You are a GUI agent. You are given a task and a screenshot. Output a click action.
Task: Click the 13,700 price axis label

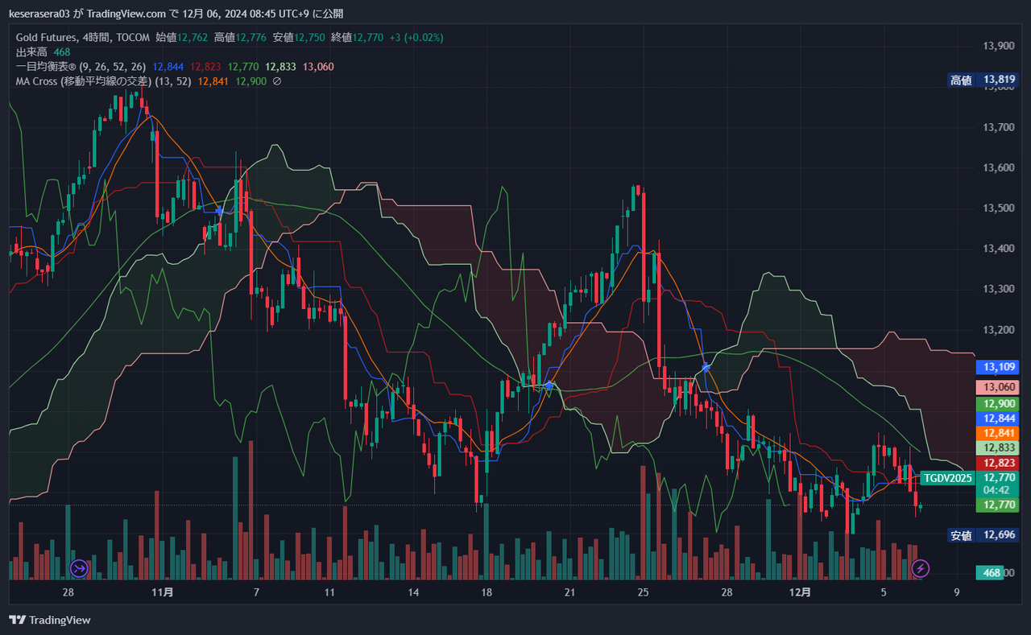999,127
